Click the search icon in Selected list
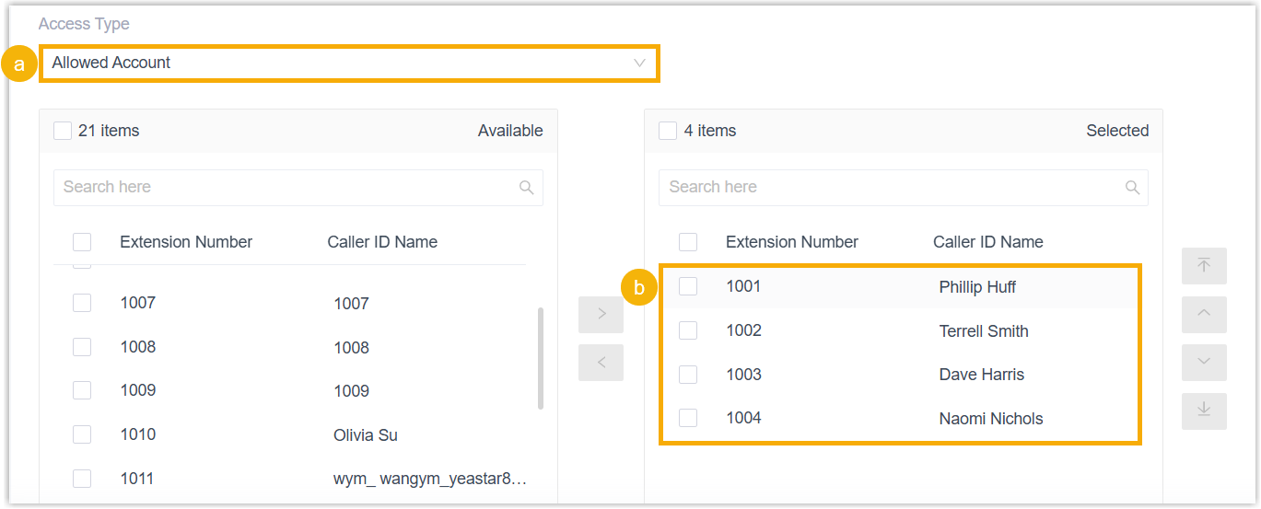The height and width of the screenshot is (509, 1261). tap(1133, 188)
